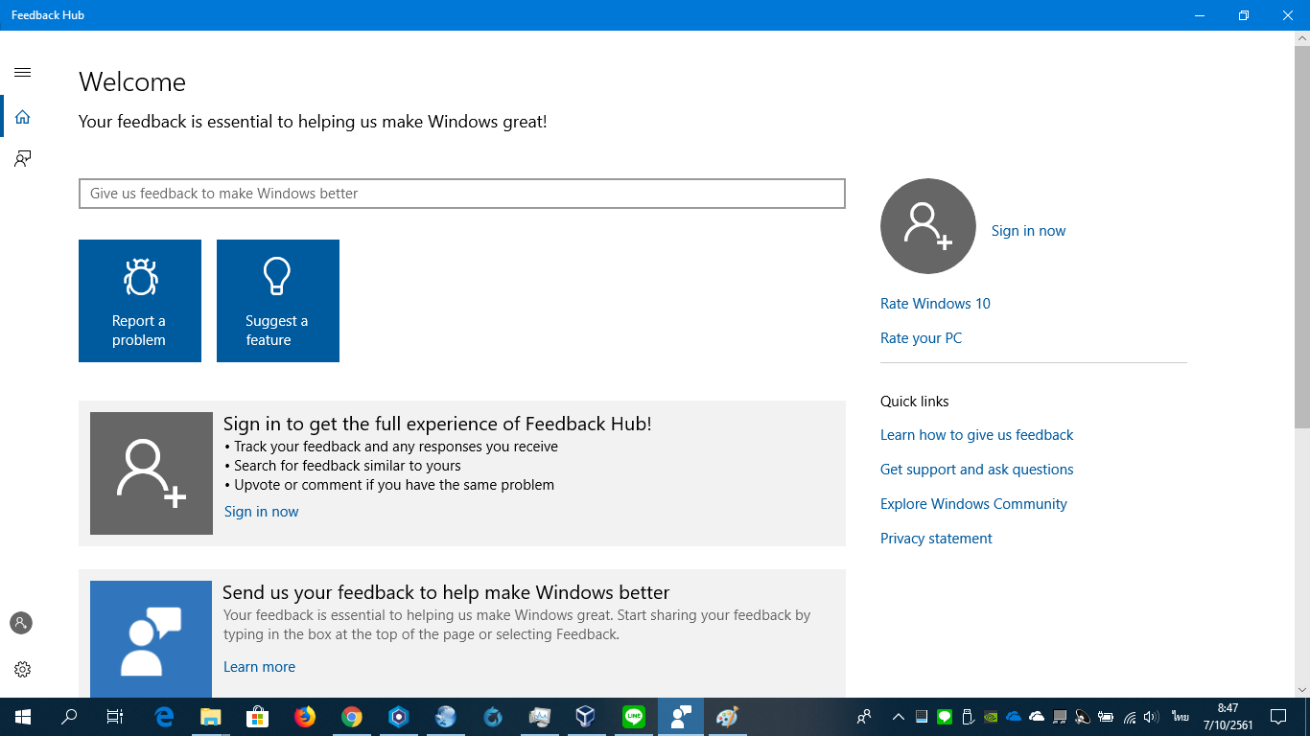Screen dimensions: 1310x736
Task: Click active Feedback Hub taskbar icon
Action: tap(681, 717)
